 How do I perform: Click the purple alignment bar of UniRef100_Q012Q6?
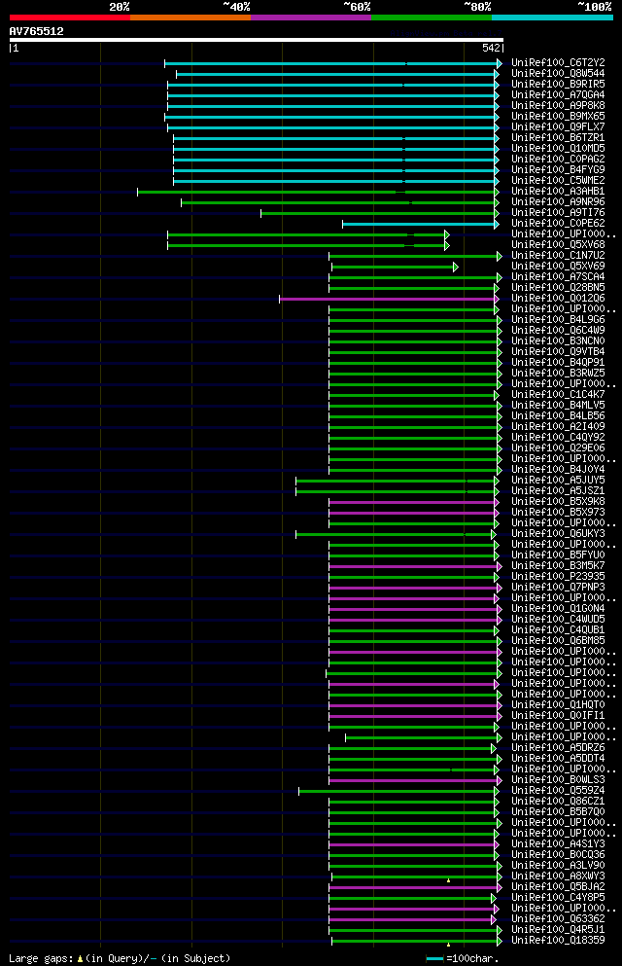(x=389, y=299)
